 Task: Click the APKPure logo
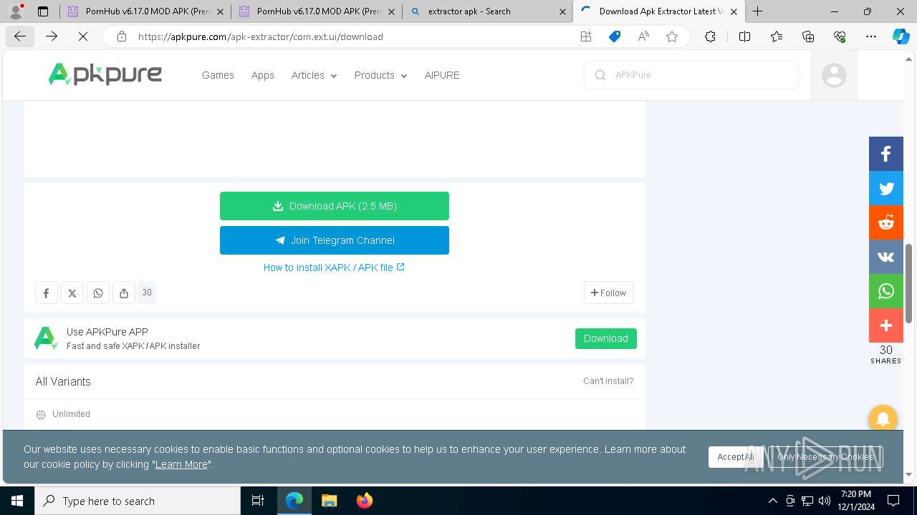105,74
